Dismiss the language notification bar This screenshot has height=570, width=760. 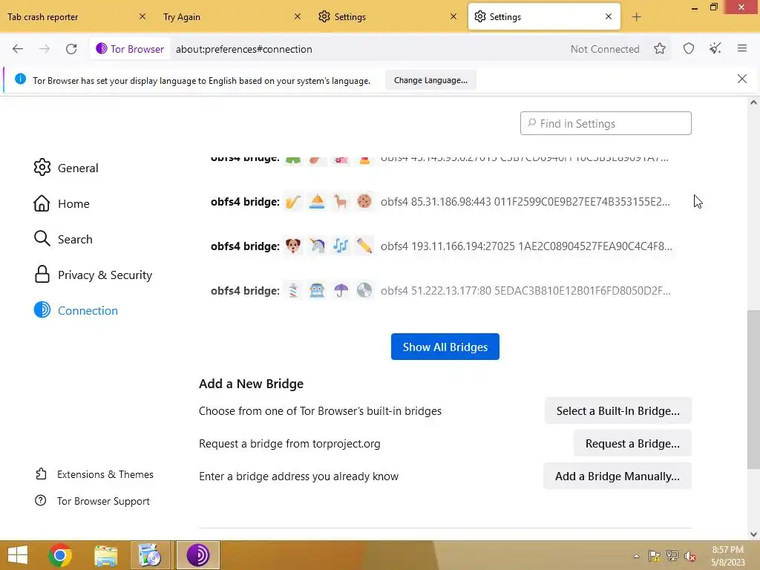click(x=742, y=79)
